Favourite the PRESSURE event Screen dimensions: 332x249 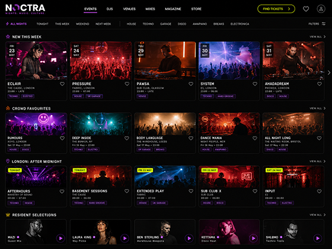click(x=127, y=84)
